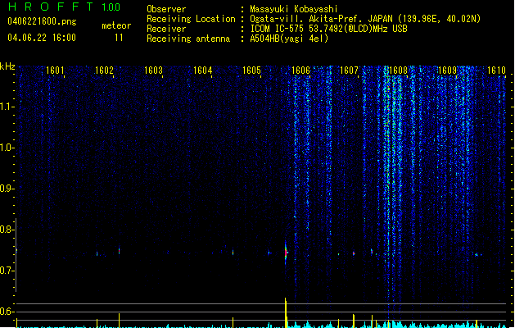Click the observer name Masayuki Kobayashi
Viewport: 515px width, 328px height.
pyautogui.click(x=294, y=9)
